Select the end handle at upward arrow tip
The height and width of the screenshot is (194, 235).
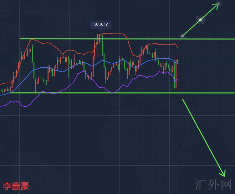(x=218, y=4)
